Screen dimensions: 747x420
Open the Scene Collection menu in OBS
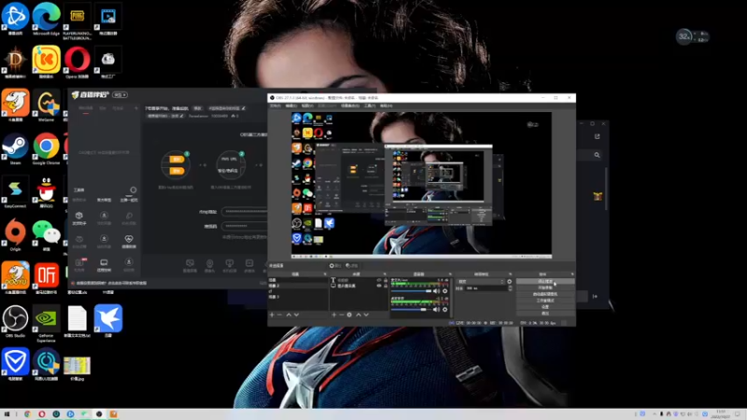tap(350, 105)
